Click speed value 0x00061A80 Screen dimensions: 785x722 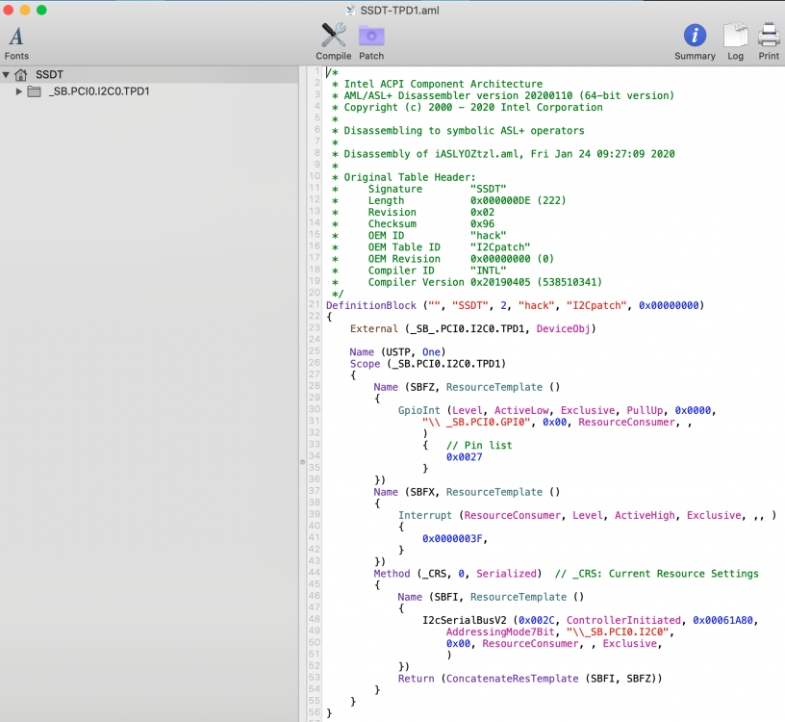[x=722, y=620]
